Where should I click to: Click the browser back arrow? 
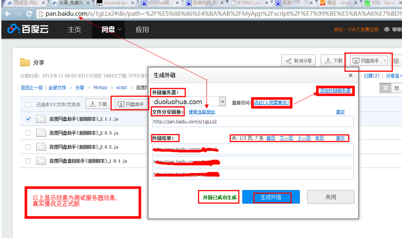tap(8, 14)
